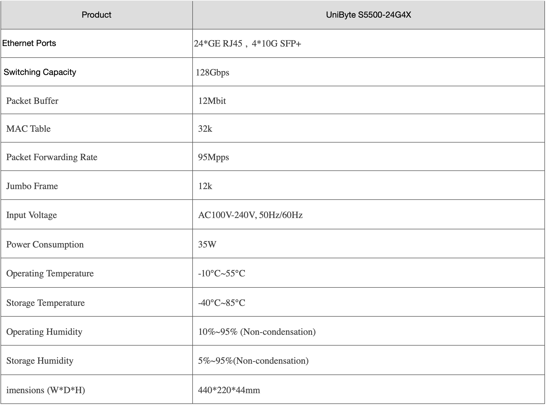
Task: Select the "95Mpps" value
Action: coord(213,157)
